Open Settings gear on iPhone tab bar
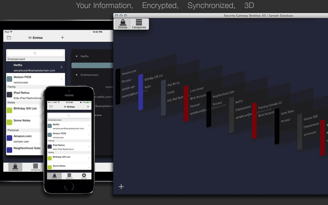The width and height of the screenshot is (328, 205). [x=84, y=176]
